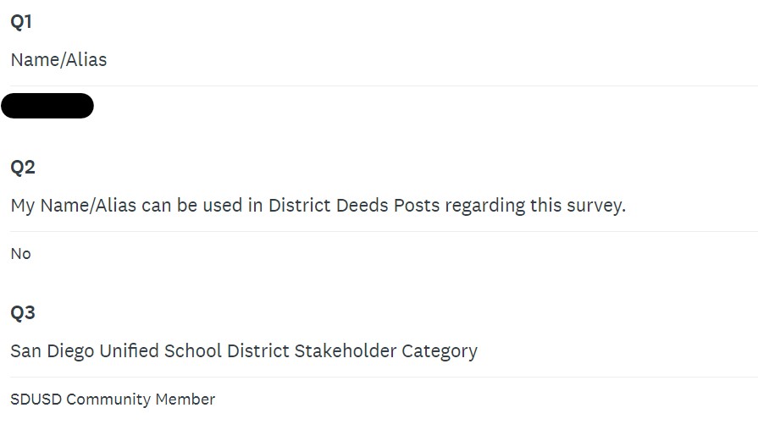The width and height of the screenshot is (758, 430).
Task: Select the redacted black name answer
Action: (x=47, y=106)
